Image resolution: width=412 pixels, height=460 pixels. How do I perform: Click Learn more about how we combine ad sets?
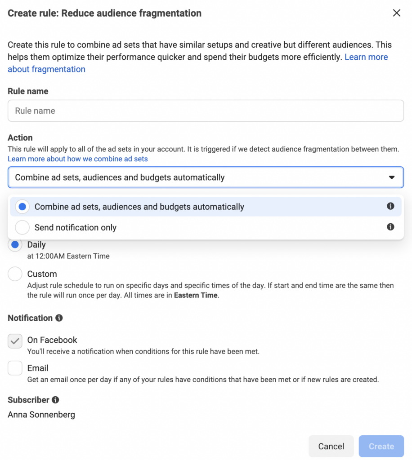tap(77, 159)
